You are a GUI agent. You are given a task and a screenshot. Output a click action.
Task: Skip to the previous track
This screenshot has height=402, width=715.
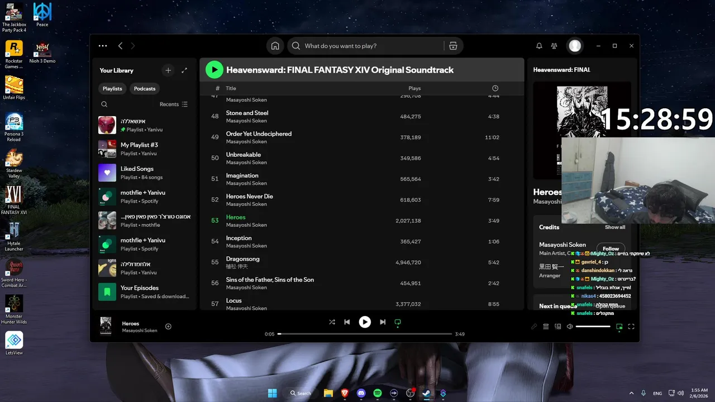click(347, 322)
